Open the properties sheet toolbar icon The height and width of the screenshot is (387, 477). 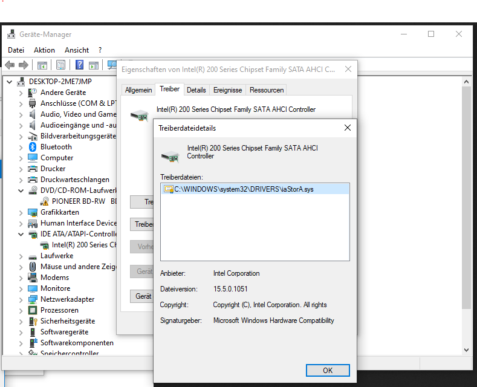coord(60,65)
